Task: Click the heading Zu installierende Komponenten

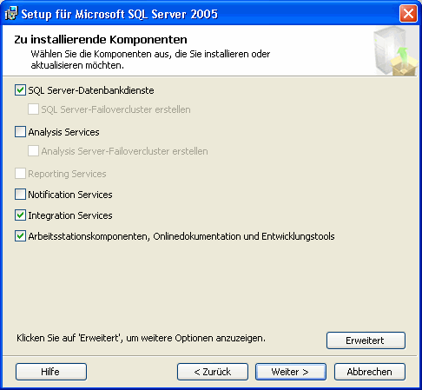Action: point(101,39)
